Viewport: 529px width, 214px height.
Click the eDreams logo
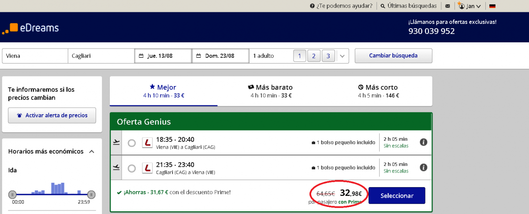click(30, 28)
